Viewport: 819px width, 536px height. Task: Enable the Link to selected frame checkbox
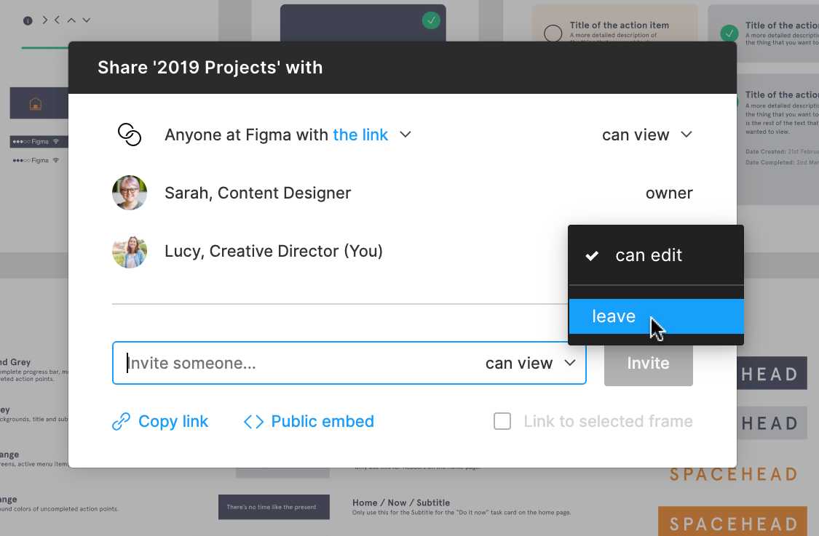click(502, 422)
